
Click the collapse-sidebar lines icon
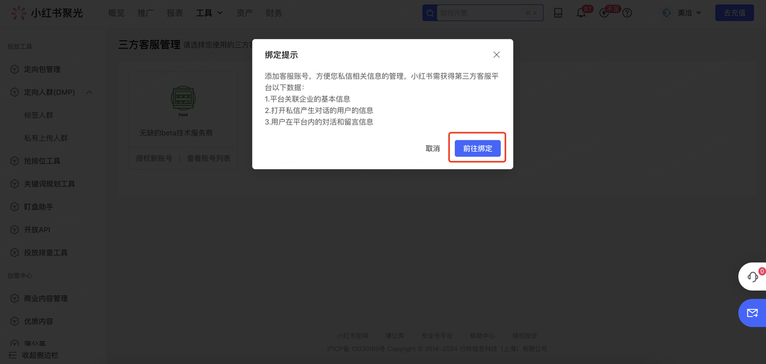click(13, 355)
